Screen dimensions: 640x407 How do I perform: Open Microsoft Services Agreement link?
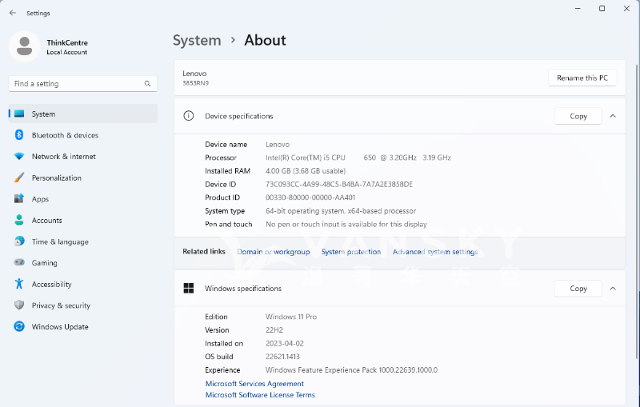(254, 383)
